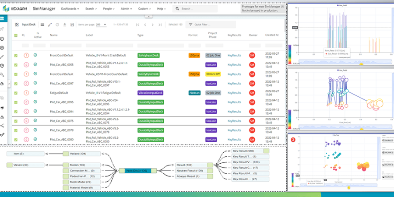The image size is (394, 197).
Task: Click the RL count badge of Plot_Car_ABC_0055
Action: click(26, 65)
